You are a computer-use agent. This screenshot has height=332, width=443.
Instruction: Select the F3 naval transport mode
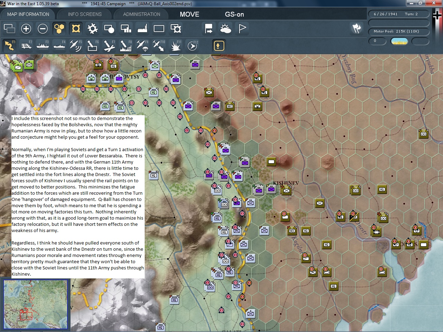pos(43,45)
